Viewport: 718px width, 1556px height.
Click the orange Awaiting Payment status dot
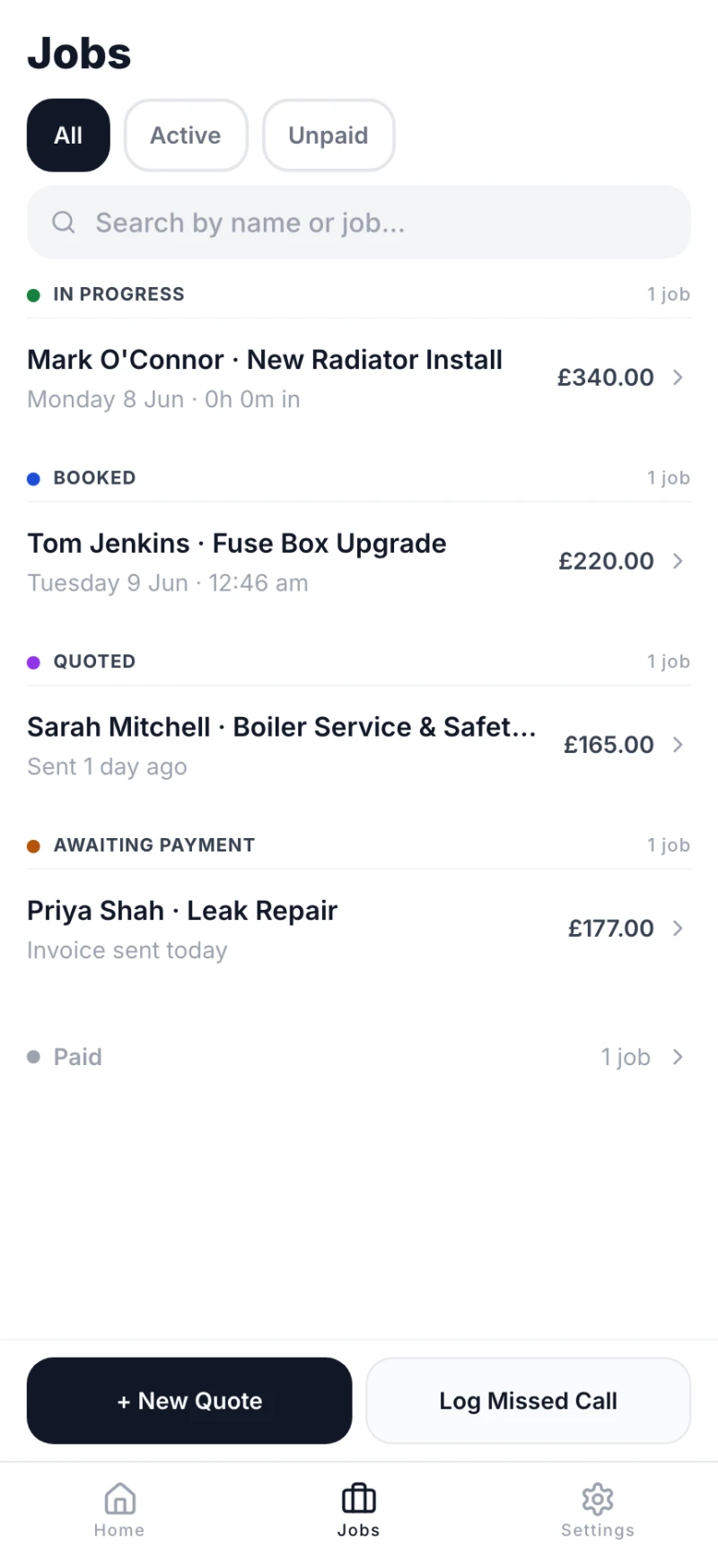click(x=33, y=846)
